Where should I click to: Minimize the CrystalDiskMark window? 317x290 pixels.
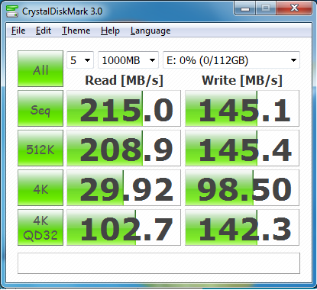click(245, 8)
